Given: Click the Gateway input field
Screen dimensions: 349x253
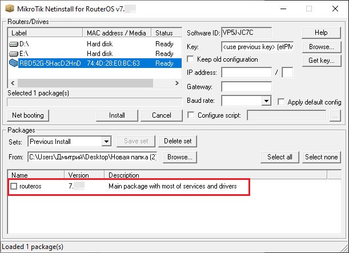Looking at the screenshot, I should [x=246, y=87].
